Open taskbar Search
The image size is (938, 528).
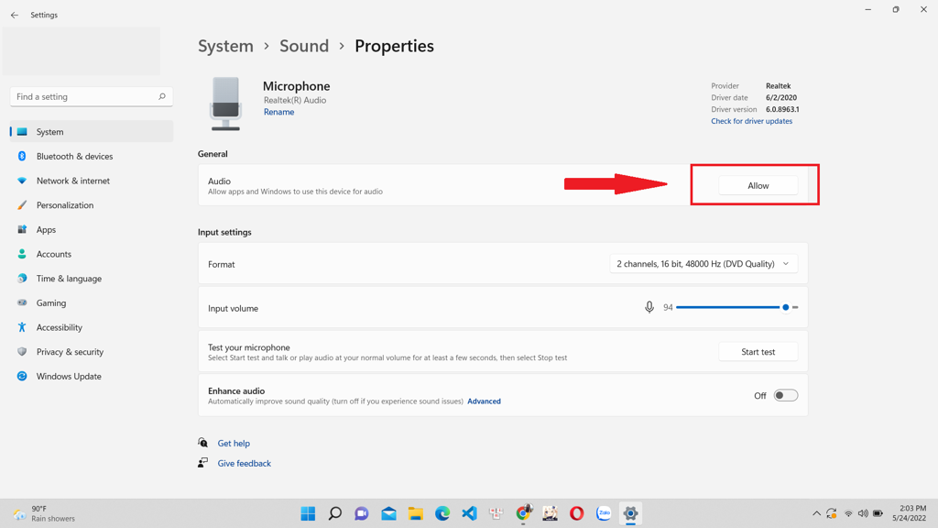tap(335, 513)
